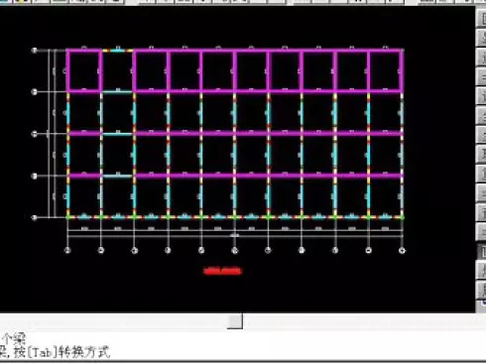
Task: Select the leftmost axis bubble on the bottom row
Action: [x=67, y=250]
